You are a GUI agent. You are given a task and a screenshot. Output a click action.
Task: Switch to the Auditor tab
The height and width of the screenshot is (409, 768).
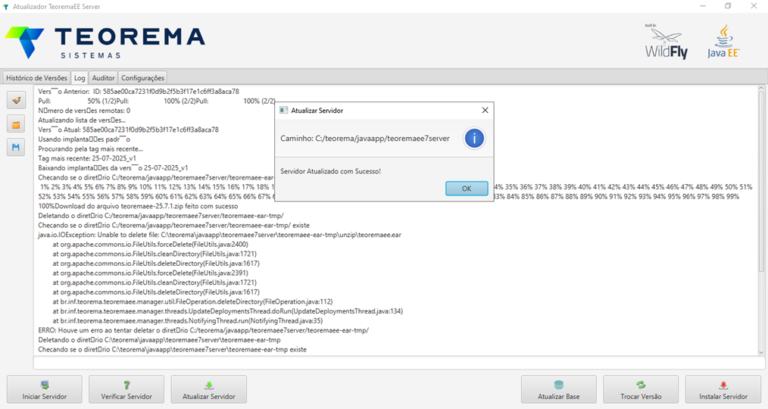tap(103, 78)
